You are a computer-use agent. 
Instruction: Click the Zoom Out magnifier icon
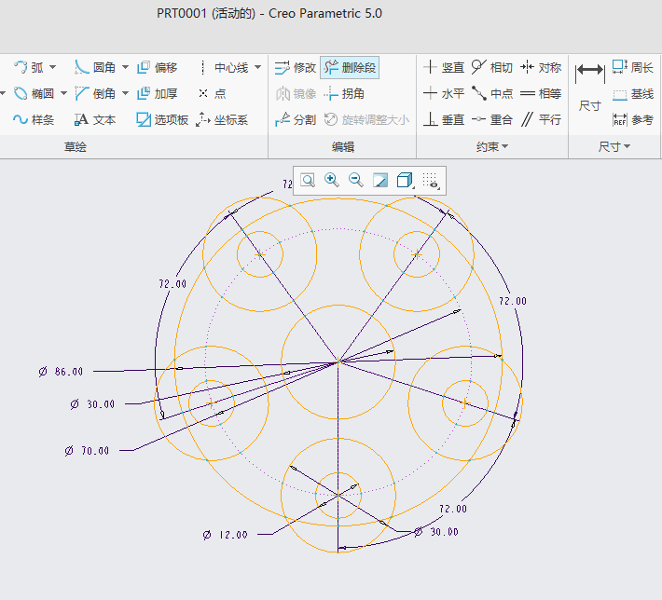(x=356, y=180)
